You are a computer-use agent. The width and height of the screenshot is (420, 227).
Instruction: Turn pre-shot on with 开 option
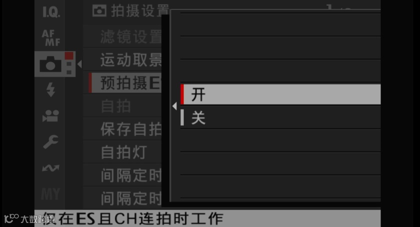[x=280, y=94]
